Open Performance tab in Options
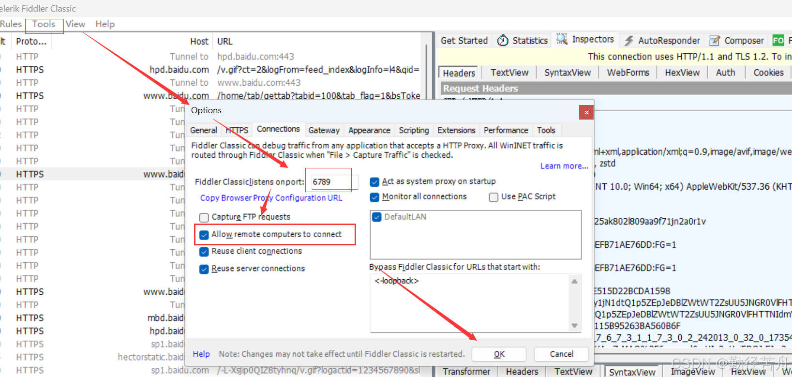This screenshot has width=792, height=377. pos(506,130)
